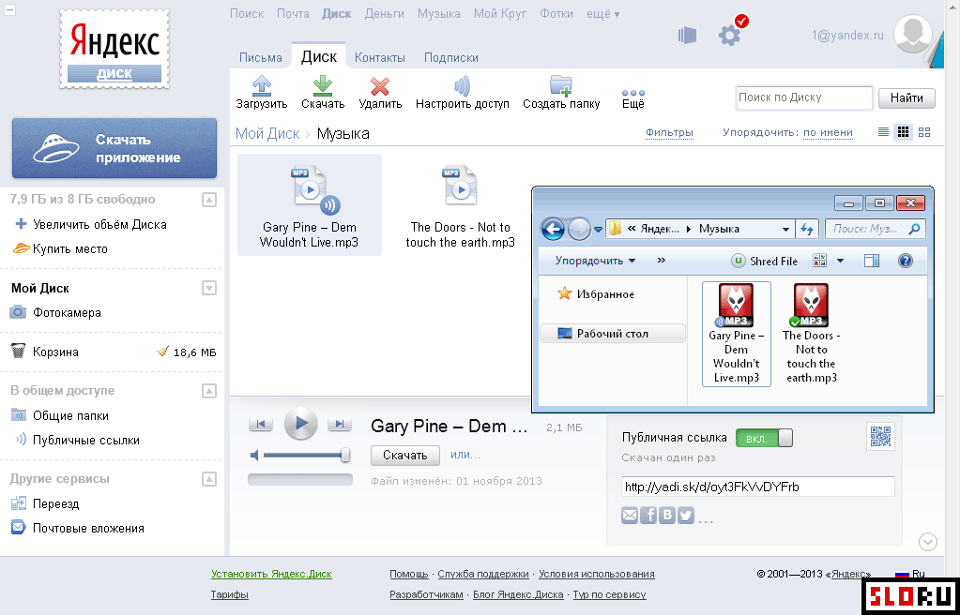The height and width of the screenshot is (615, 960).
Task: Click the Удалить delete icon
Action: pyautogui.click(x=380, y=86)
